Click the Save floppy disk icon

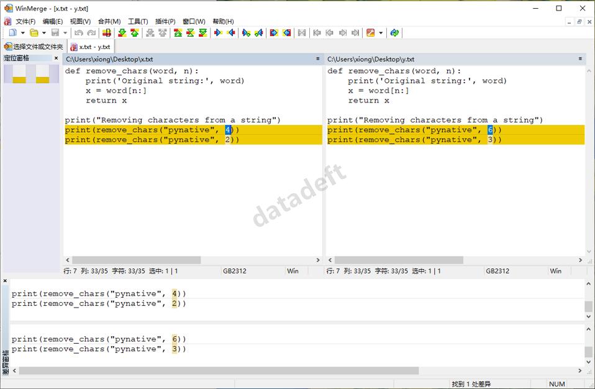click(x=55, y=33)
